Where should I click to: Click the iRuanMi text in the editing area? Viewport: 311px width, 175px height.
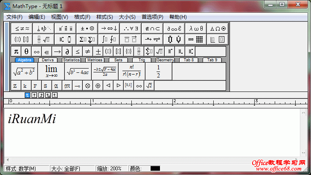tap(32, 119)
